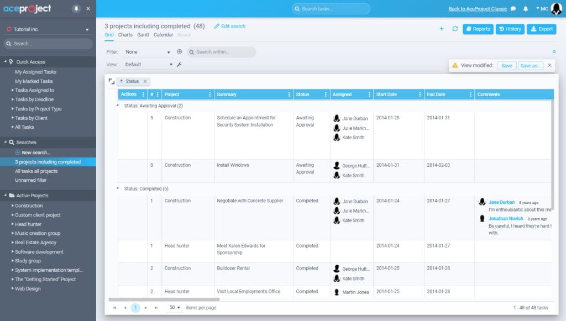The width and height of the screenshot is (566, 321).
Task: Pin the left sidebar open
Action: point(76,8)
